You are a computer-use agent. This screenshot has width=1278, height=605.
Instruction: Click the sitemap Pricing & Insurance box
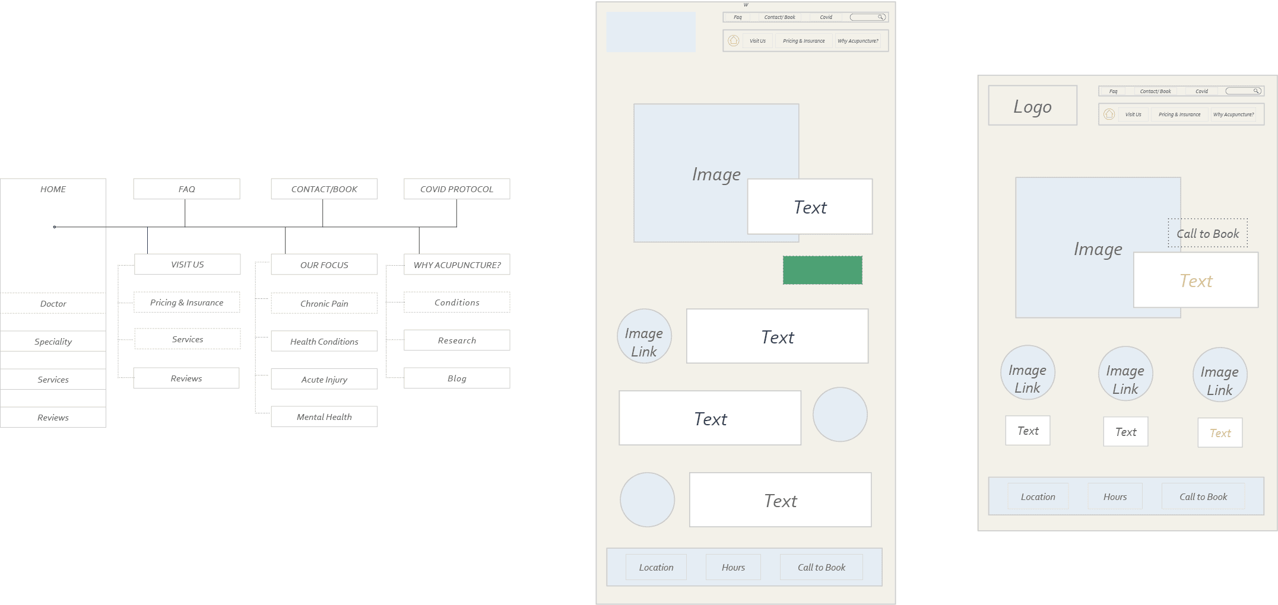[186, 302]
